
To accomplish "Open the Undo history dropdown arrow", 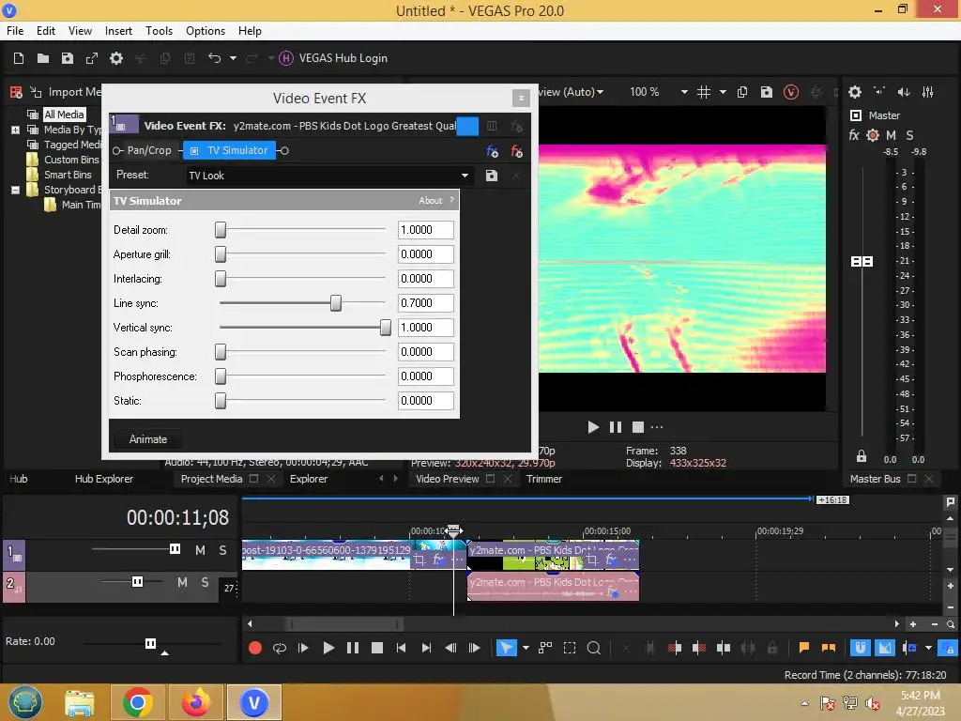I will pyautogui.click(x=233, y=58).
